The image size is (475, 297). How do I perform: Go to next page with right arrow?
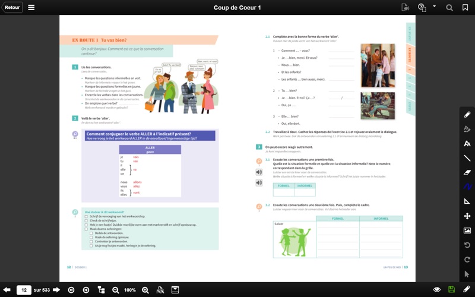56,290
